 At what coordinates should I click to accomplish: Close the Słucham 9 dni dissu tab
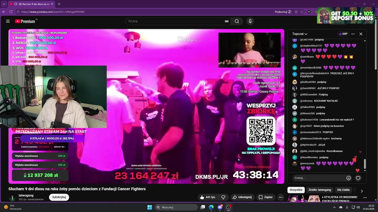pyautogui.click(x=52, y=4)
